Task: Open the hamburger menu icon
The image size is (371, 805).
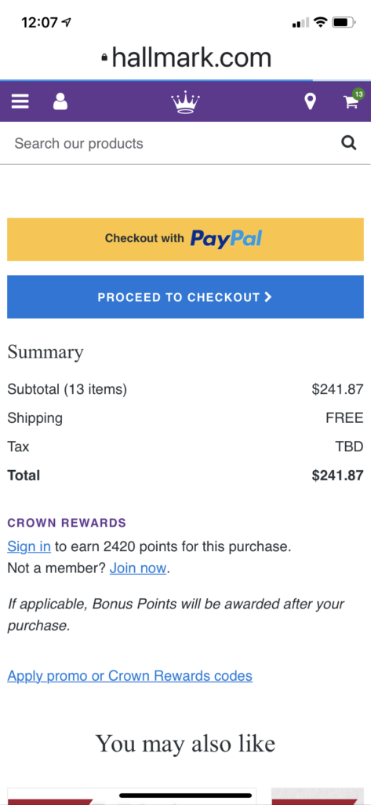Action: (20, 101)
